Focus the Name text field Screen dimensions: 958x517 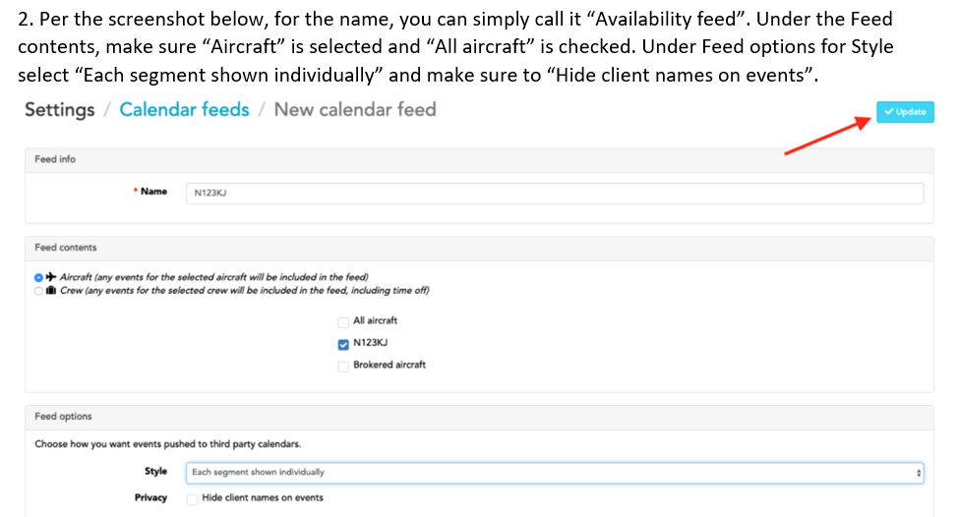(555, 193)
